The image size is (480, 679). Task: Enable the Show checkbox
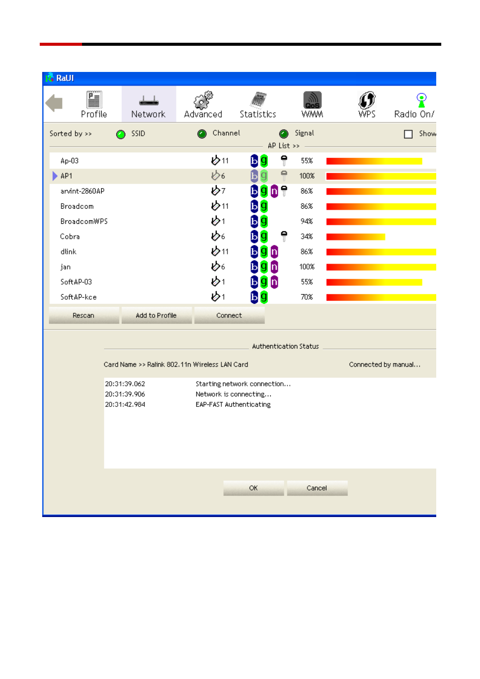coord(409,134)
